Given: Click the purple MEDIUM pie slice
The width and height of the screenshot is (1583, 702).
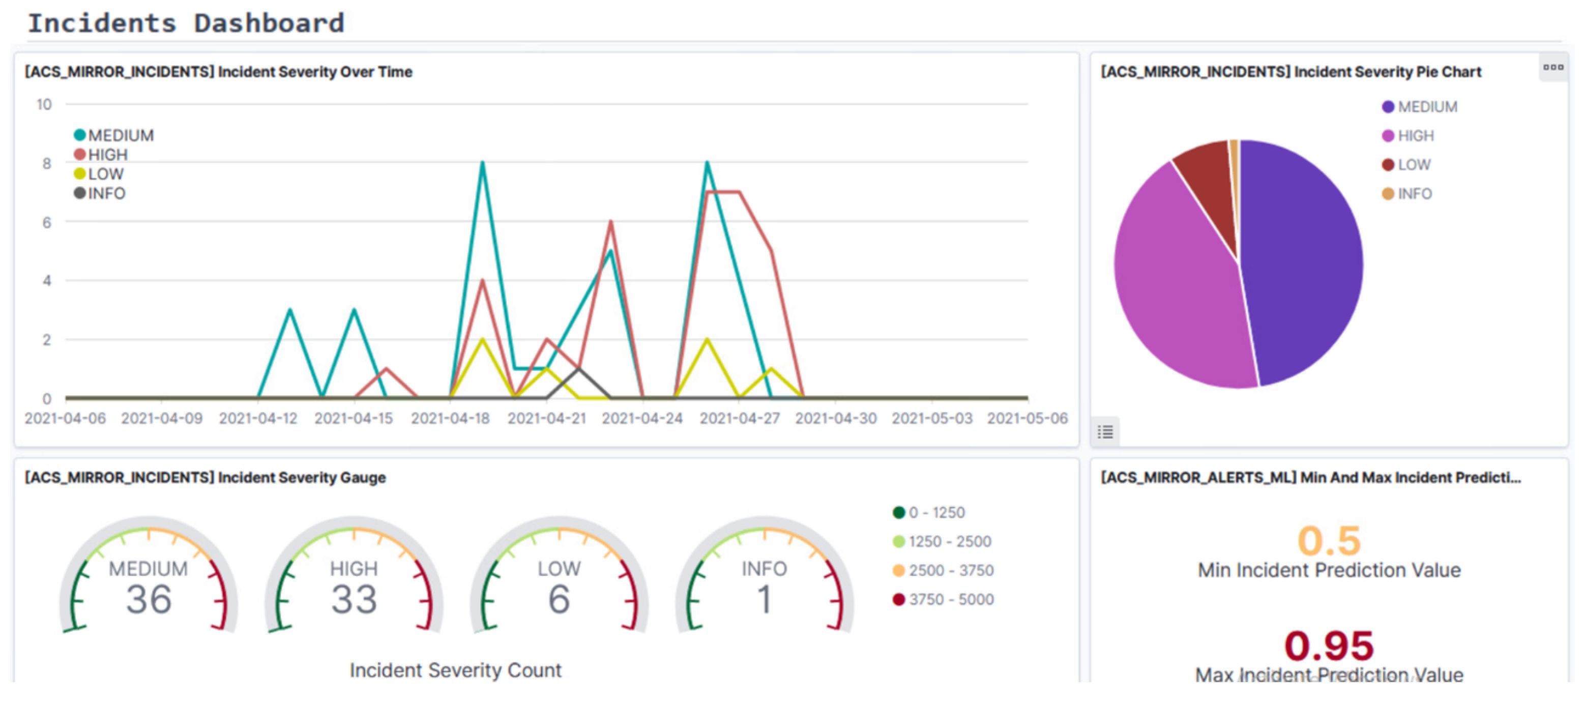Looking at the screenshot, I should tap(1303, 258).
